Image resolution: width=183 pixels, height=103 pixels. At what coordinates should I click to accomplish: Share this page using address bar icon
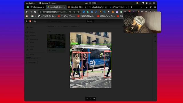[x=74, y=12]
